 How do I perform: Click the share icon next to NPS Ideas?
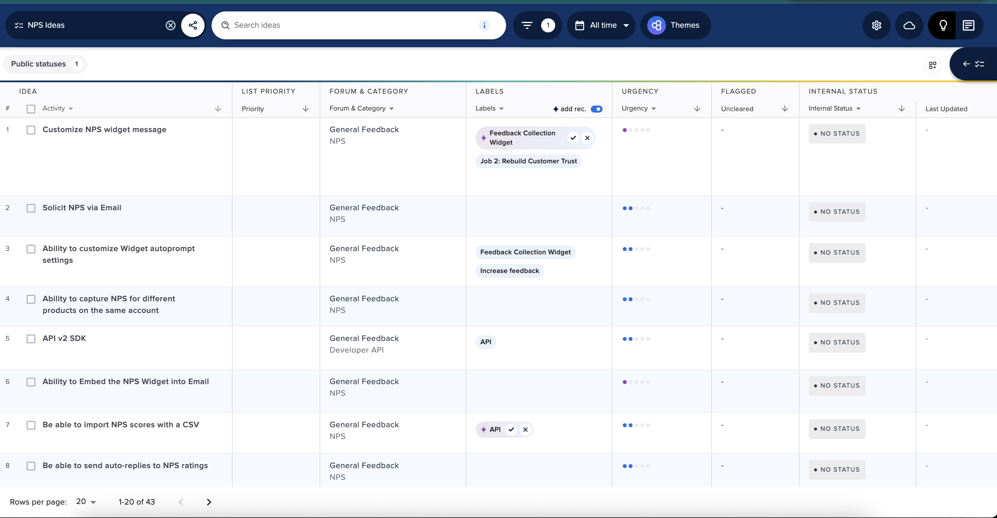193,25
